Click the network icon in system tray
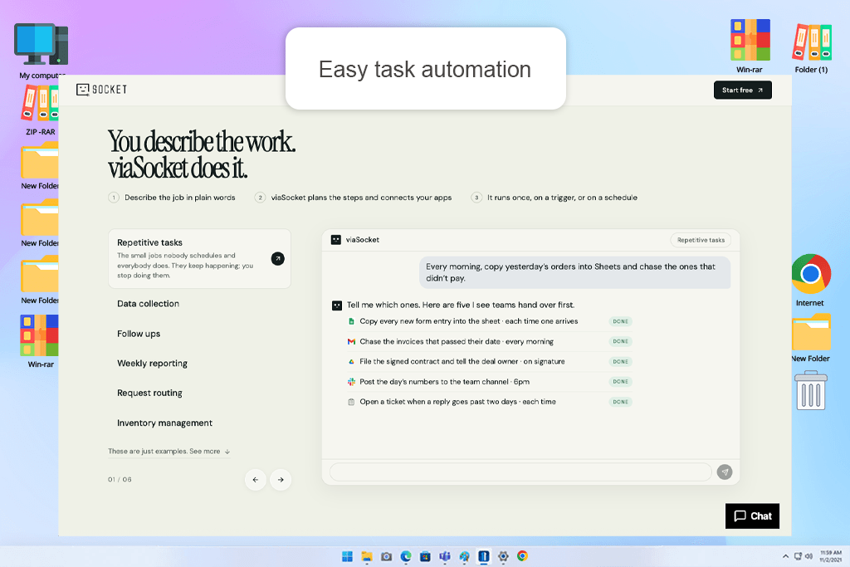The height and width of the screenshot is (567, 850). click(x=798, y=556)
